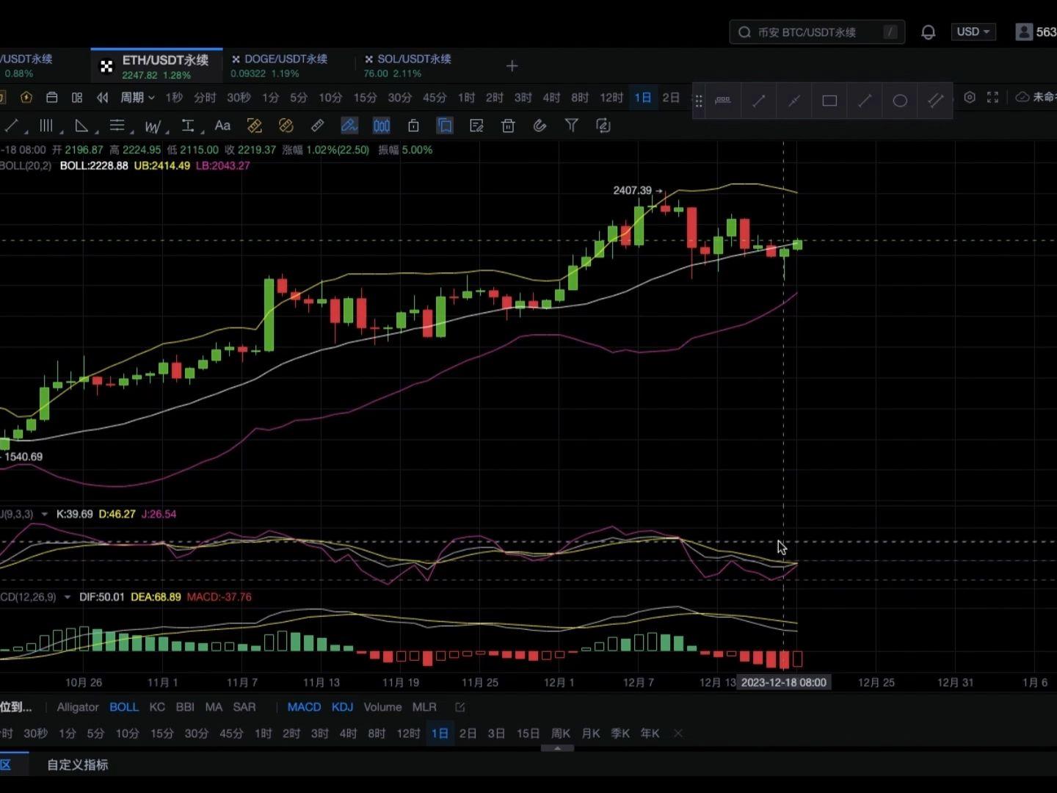This screenshot has height=793, width=1057.
Task: Click the trash delete drawings icon
Action: [x=508, y=126]
